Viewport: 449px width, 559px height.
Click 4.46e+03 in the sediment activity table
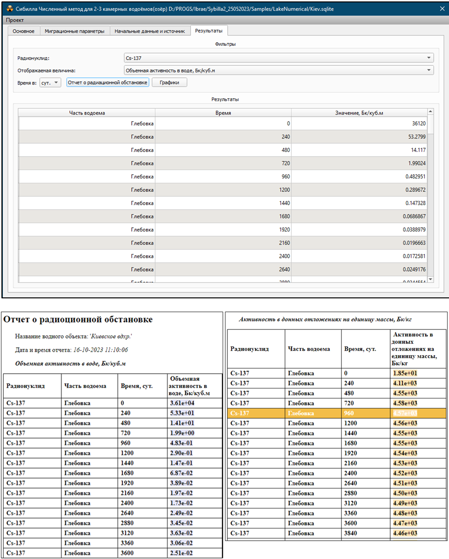pos(405,533)
